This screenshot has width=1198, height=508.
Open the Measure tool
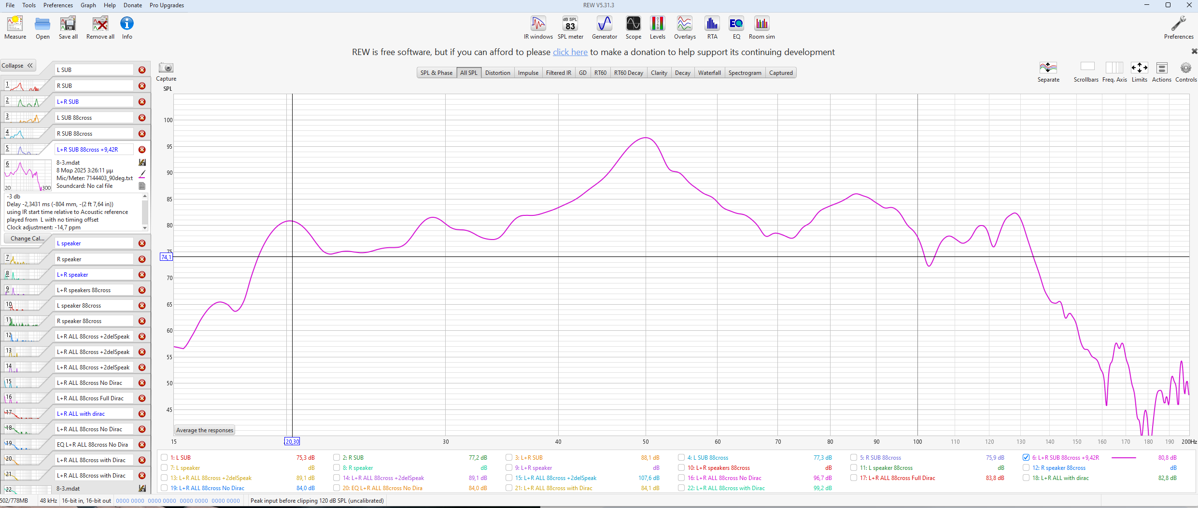(x=15, y=27)
